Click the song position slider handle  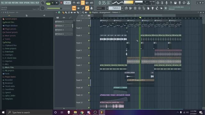(61, 8)
